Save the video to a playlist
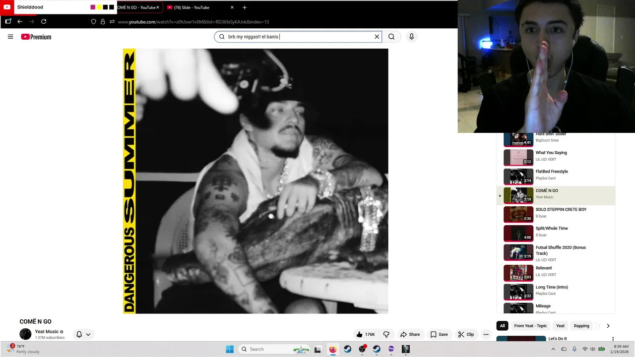This screenshot has height=357, width=635. point(439,334)
